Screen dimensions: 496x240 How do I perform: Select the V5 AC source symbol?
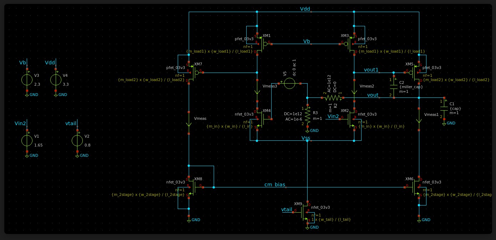tap(289, 84)
